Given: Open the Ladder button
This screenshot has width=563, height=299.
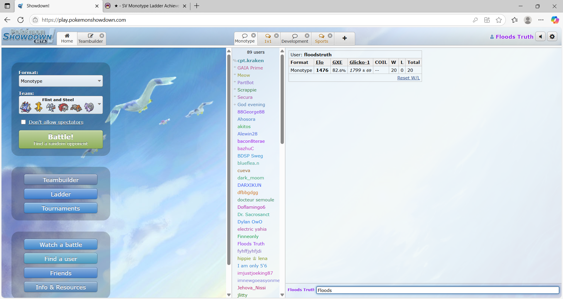Looking at the screenshot, I should pos(61,194).
